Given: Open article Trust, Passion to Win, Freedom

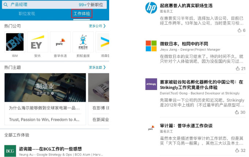Looking at the screenshot, I should 44,120.
